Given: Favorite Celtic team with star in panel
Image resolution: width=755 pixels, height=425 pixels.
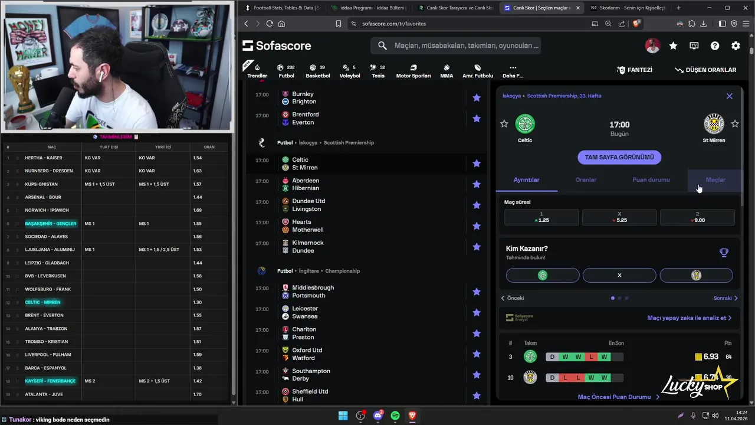Looking at the screenshot, I should click(504, 124).
